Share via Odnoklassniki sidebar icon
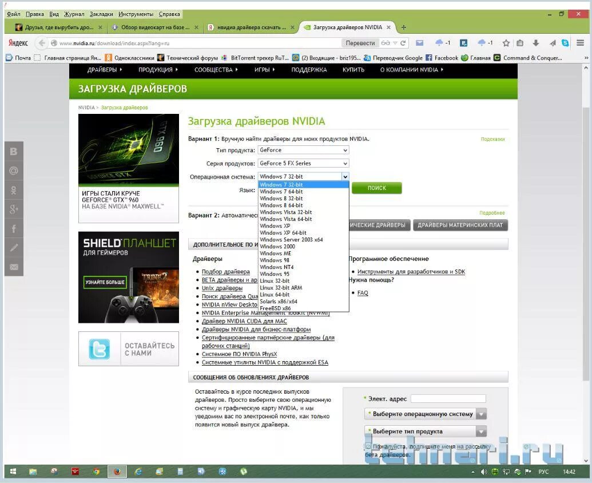This screenshot has height=483, width=592. coord(14,190)
